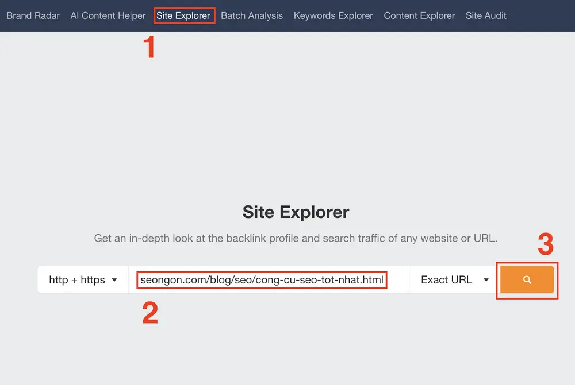Select the Site Explorer heading text
This screenshot has height=385, width=575.
[296, 212]
